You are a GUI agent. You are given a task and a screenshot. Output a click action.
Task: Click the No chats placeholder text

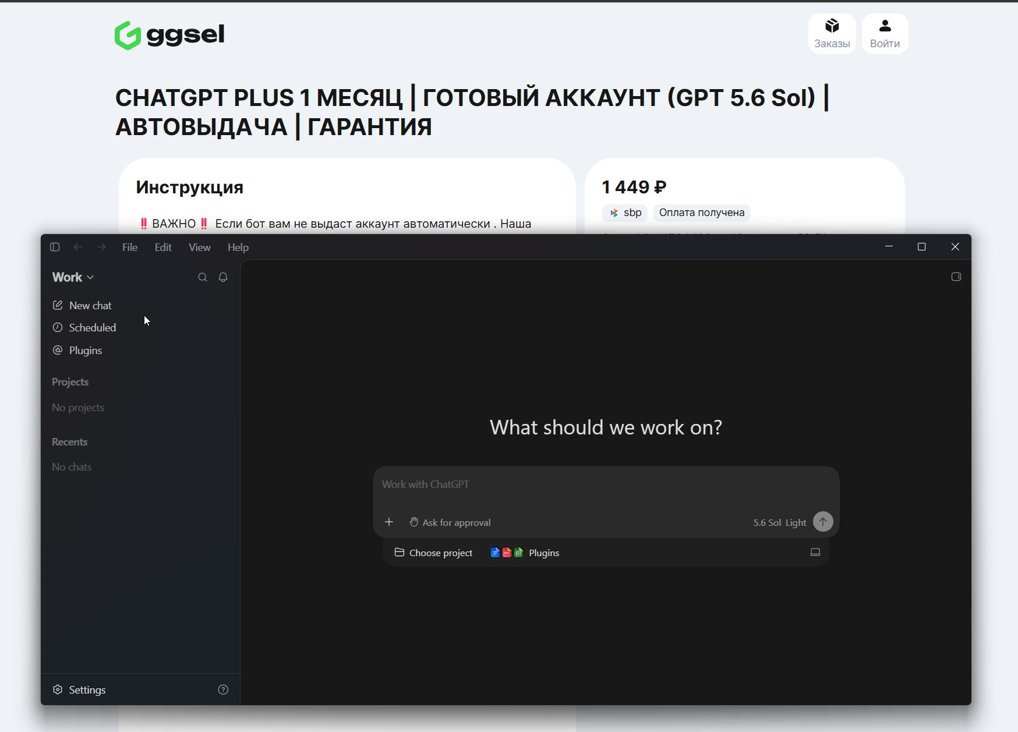click(x=72, y=467)
